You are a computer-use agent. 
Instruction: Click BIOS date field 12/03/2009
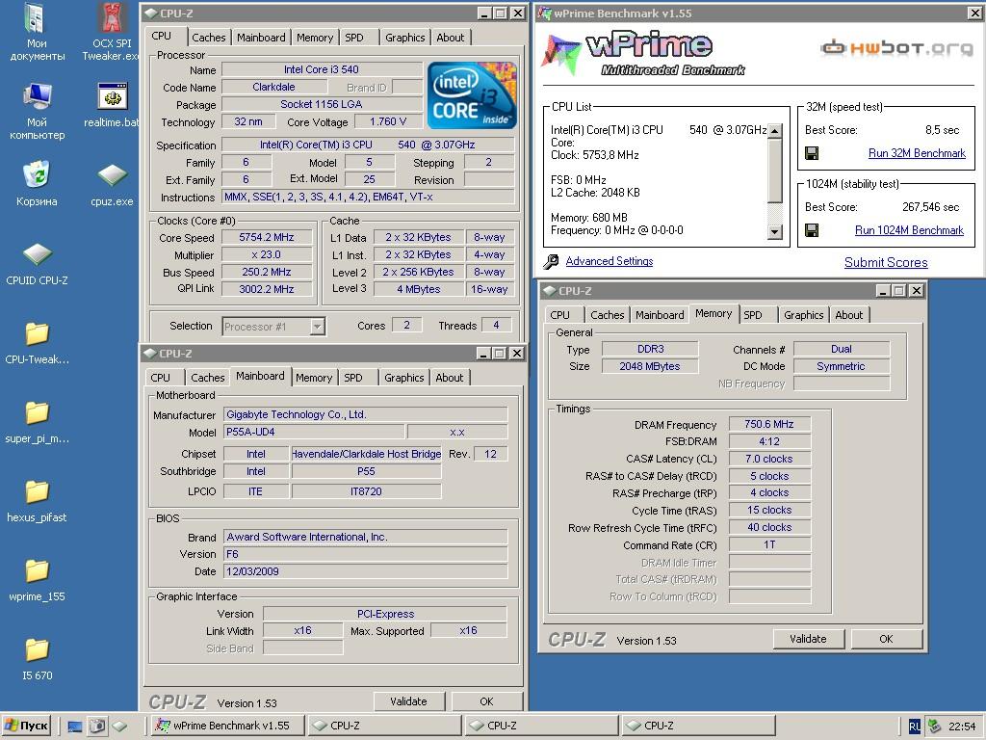(365, 571)
